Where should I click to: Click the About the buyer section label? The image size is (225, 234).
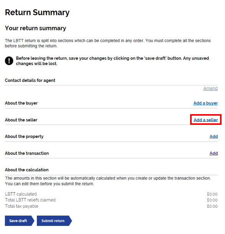pyautogui.click(x=21, y=103)
